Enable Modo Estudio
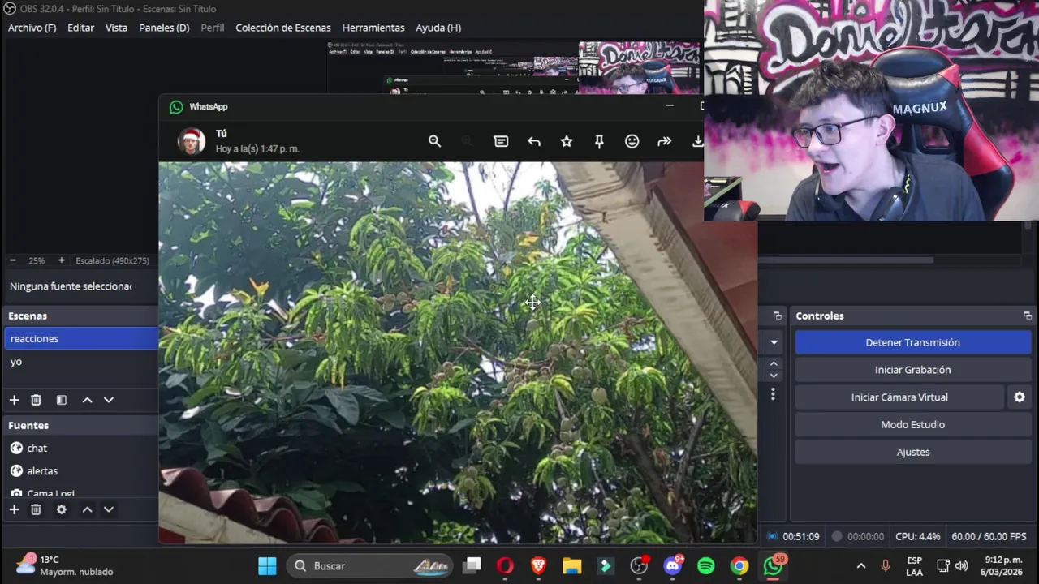Image resolution: width=1039 pixels, height=584 pixels. tap(912, 424)
